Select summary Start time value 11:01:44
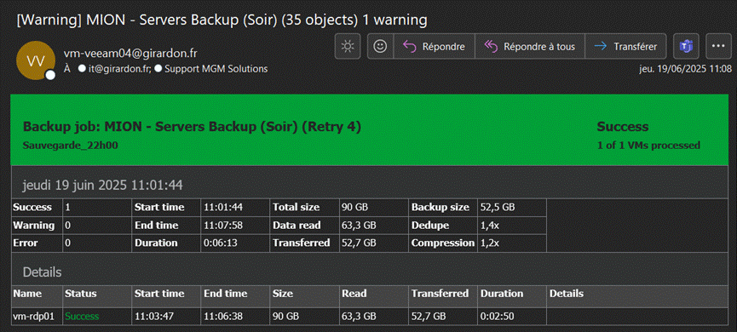 [222, 207]
